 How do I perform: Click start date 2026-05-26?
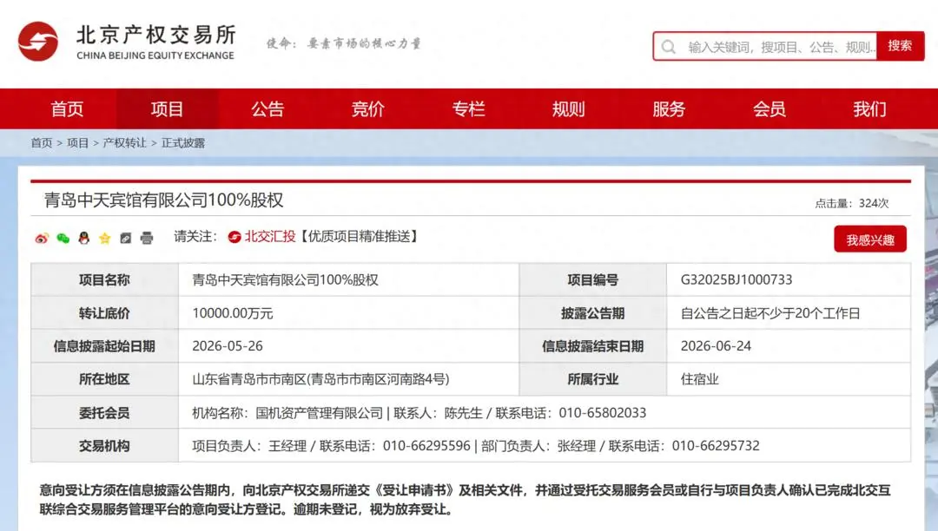tap(228, 346)
